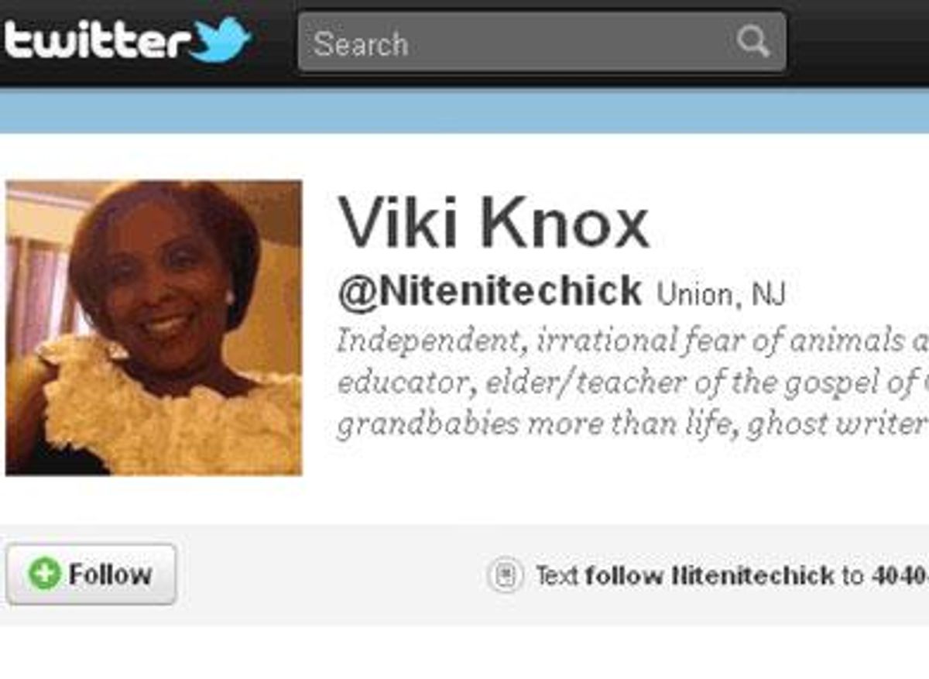Select the @Nitenitechick username
This screenshot has height=679, width=929.
(489, 292)
